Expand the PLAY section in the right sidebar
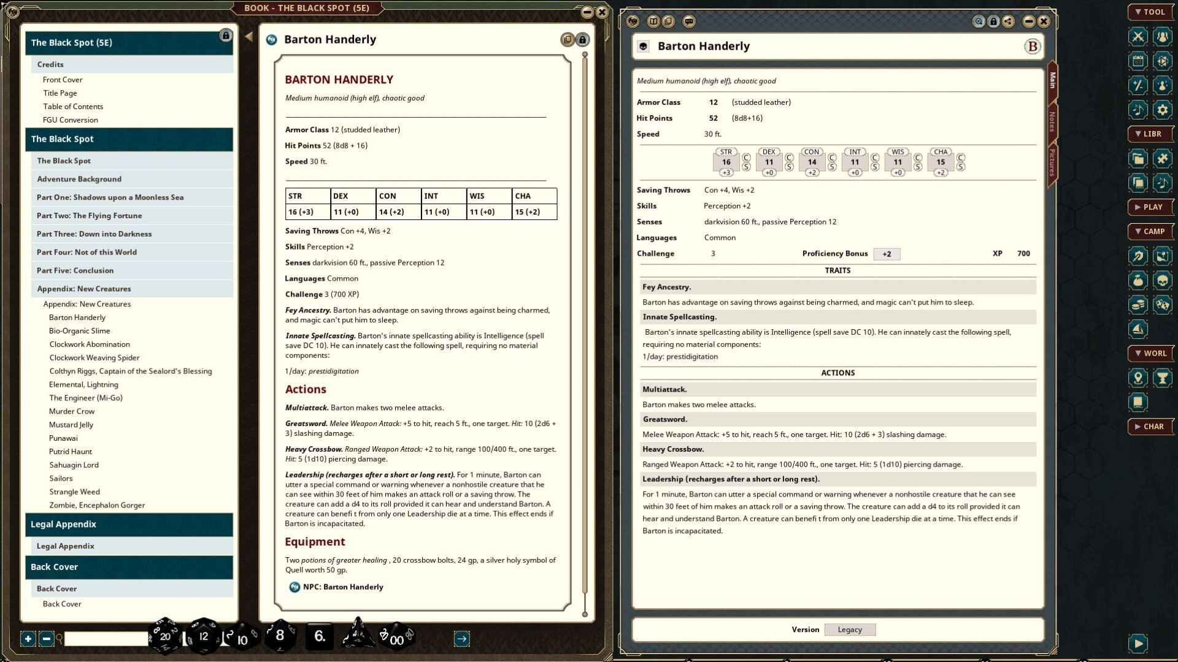The image size is (1178, 662). [1150, 207]
